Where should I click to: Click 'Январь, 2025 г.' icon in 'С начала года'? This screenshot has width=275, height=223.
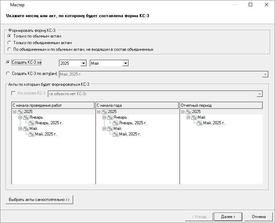116,123
